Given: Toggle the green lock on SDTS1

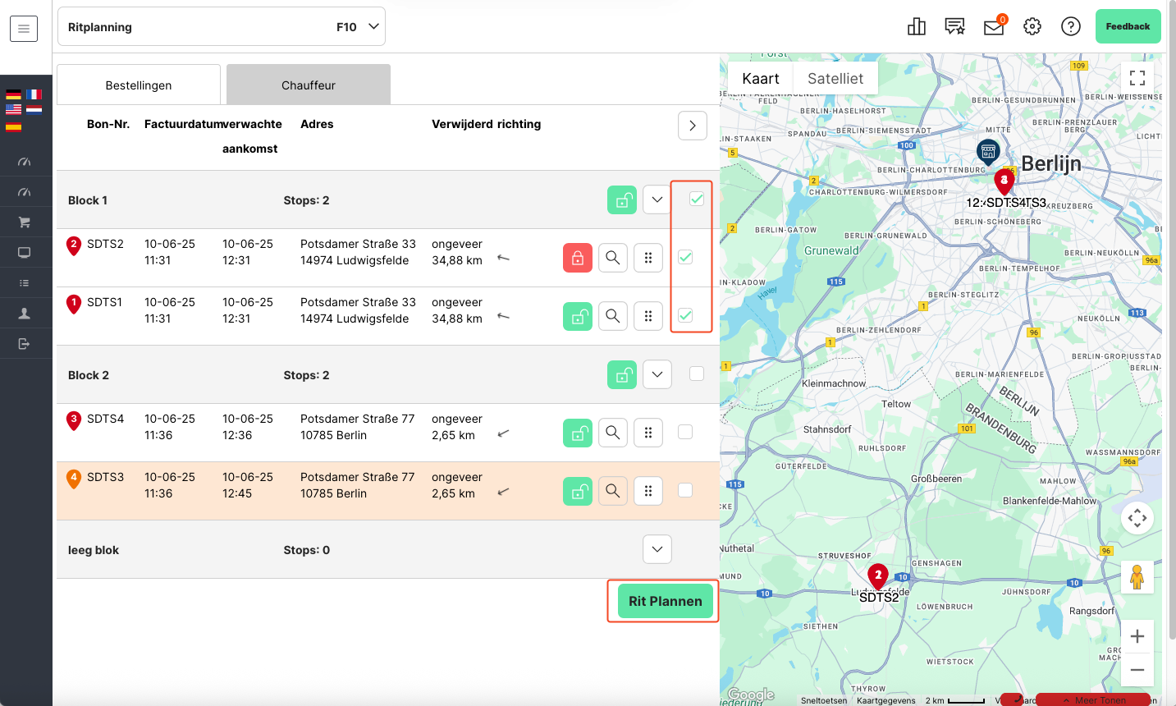Looking at the screenshot, I should 578,316.
